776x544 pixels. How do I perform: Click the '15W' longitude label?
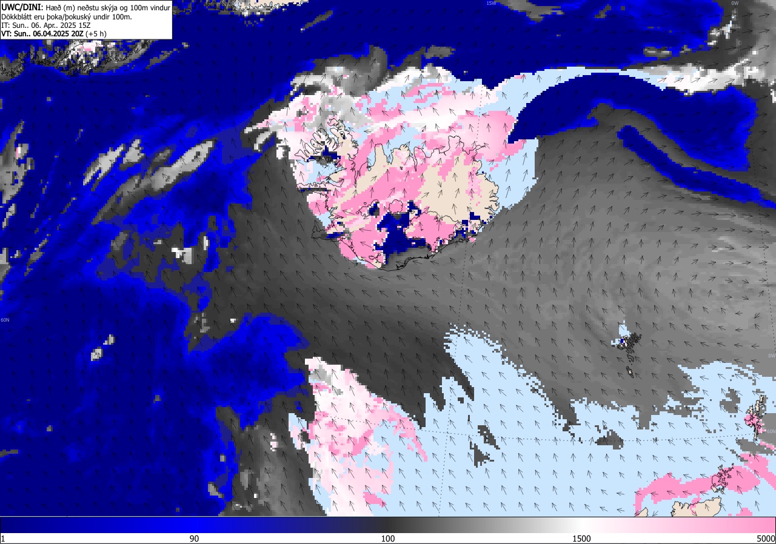[491, 3]
